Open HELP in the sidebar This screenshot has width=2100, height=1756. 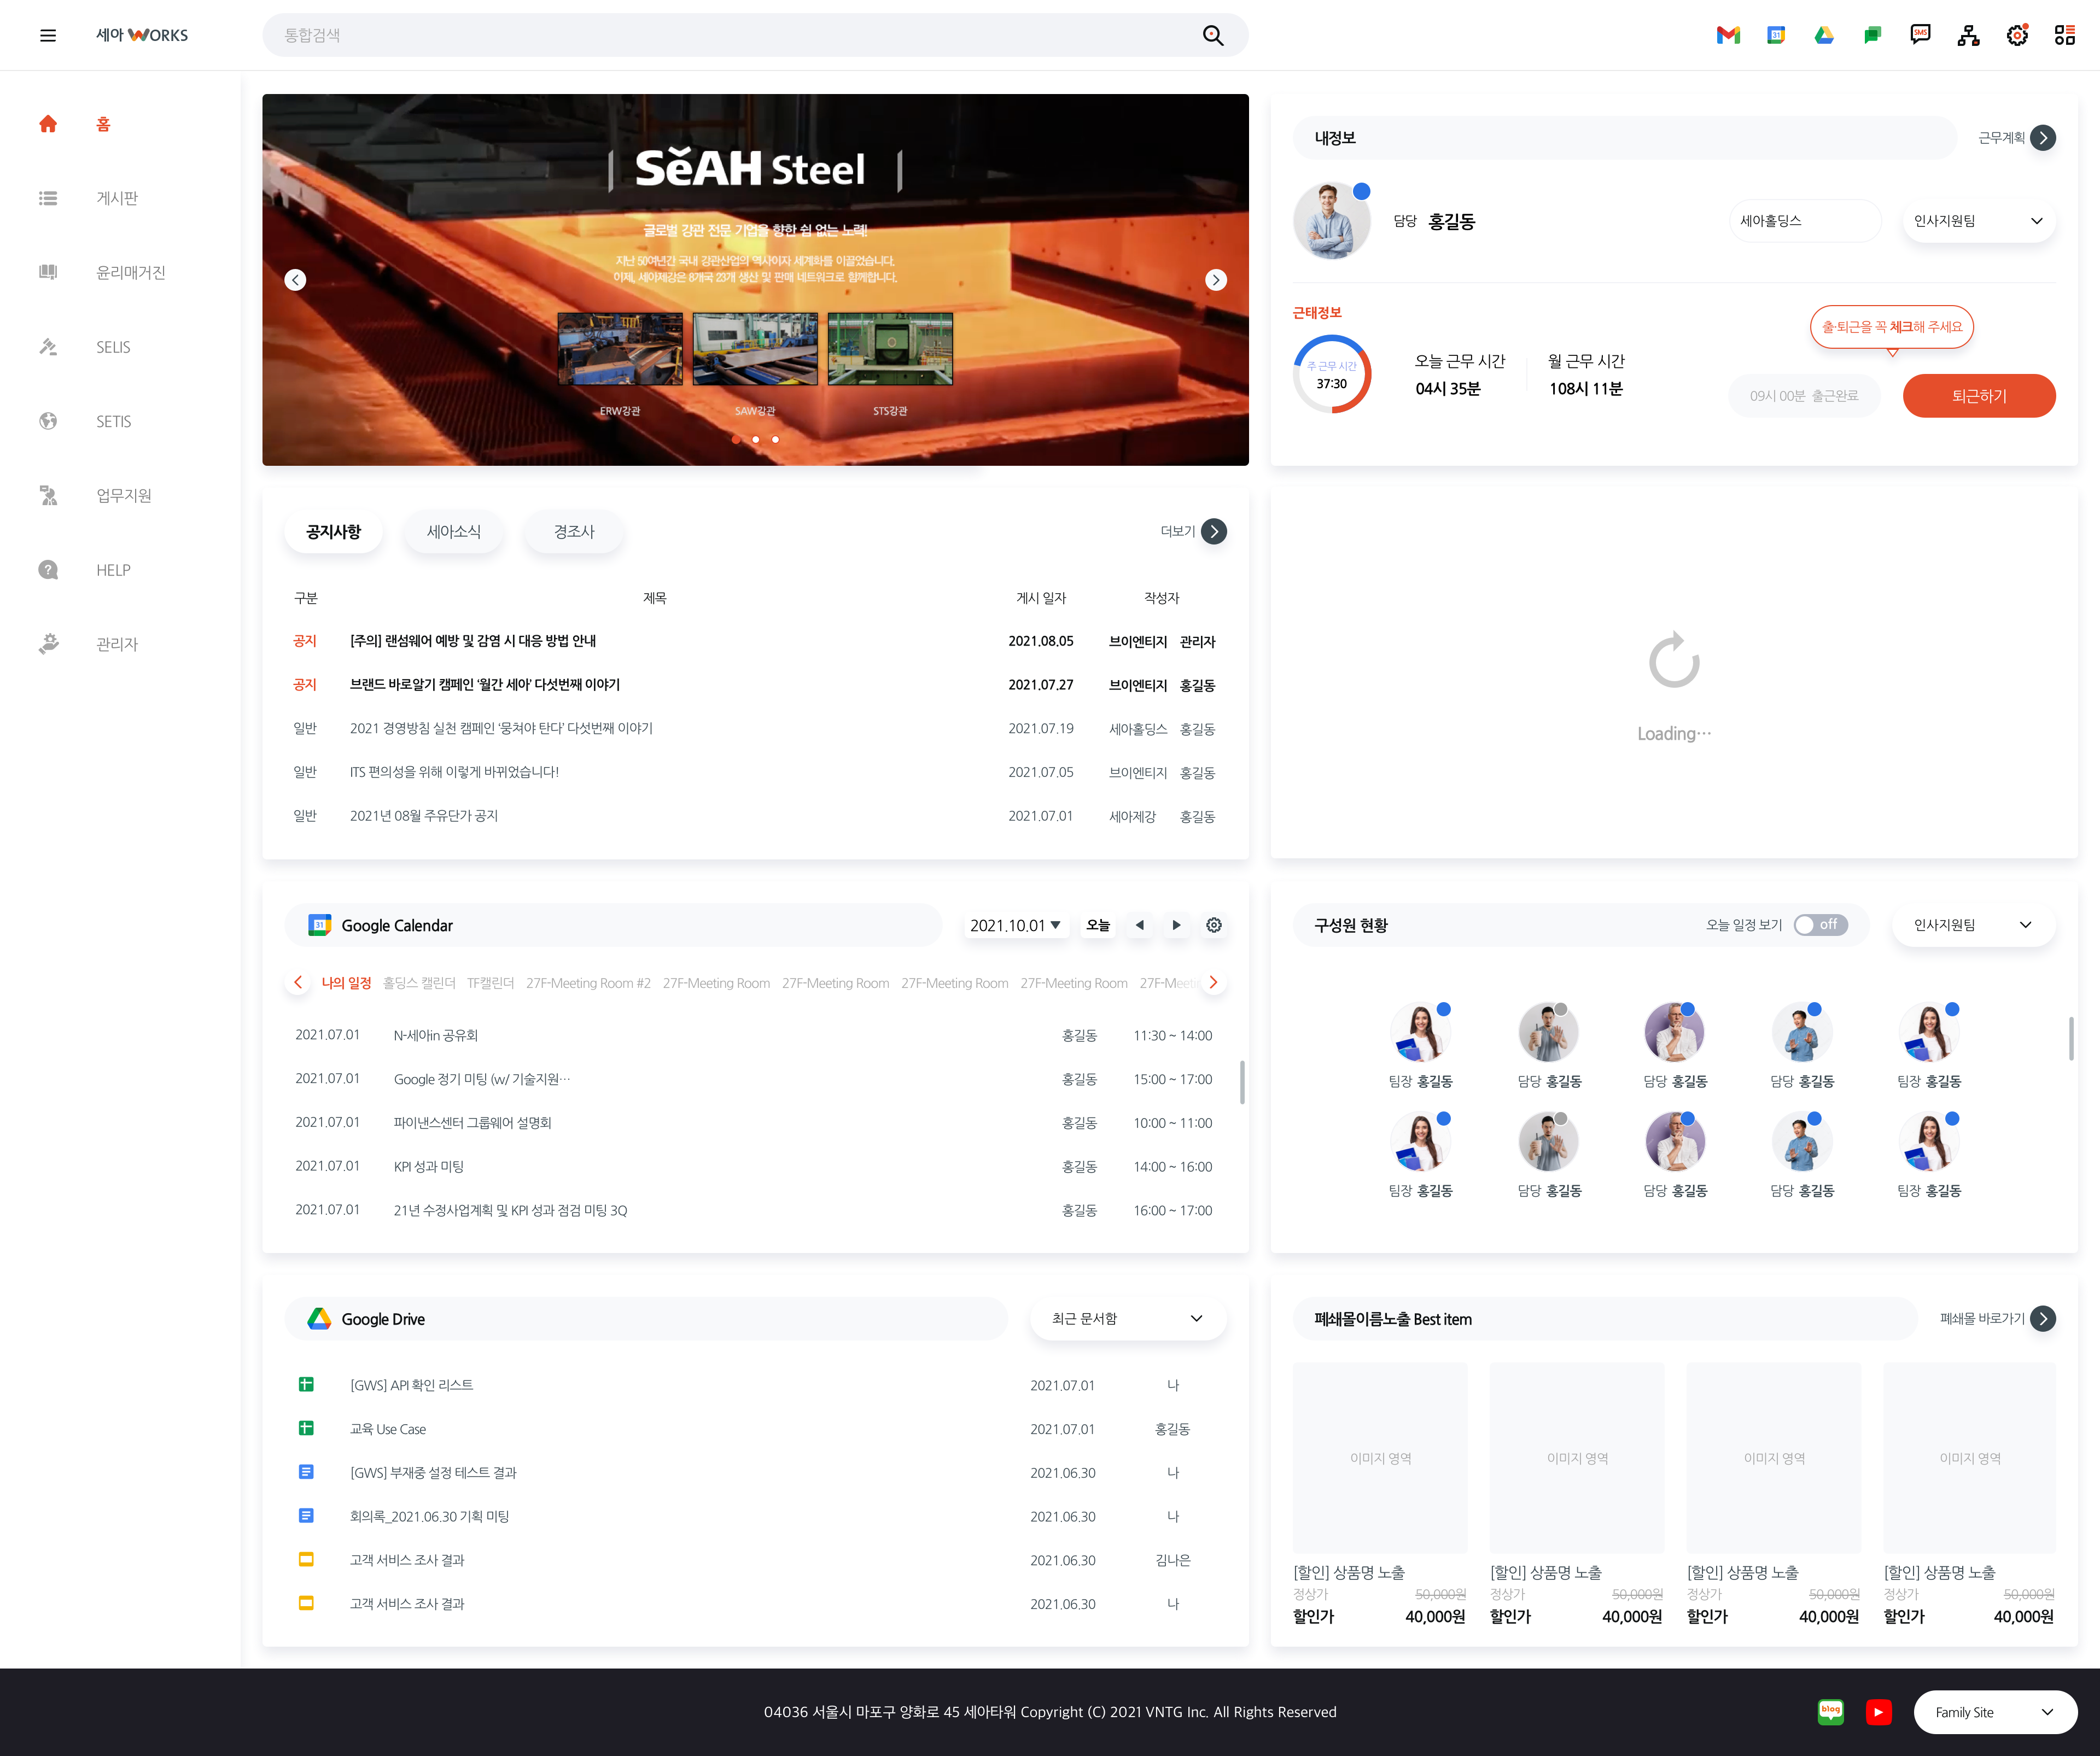point(113,570)
